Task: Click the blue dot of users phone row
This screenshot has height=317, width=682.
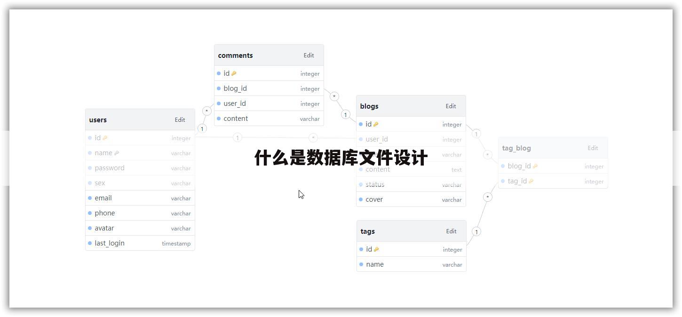Action: coord(90,213)
